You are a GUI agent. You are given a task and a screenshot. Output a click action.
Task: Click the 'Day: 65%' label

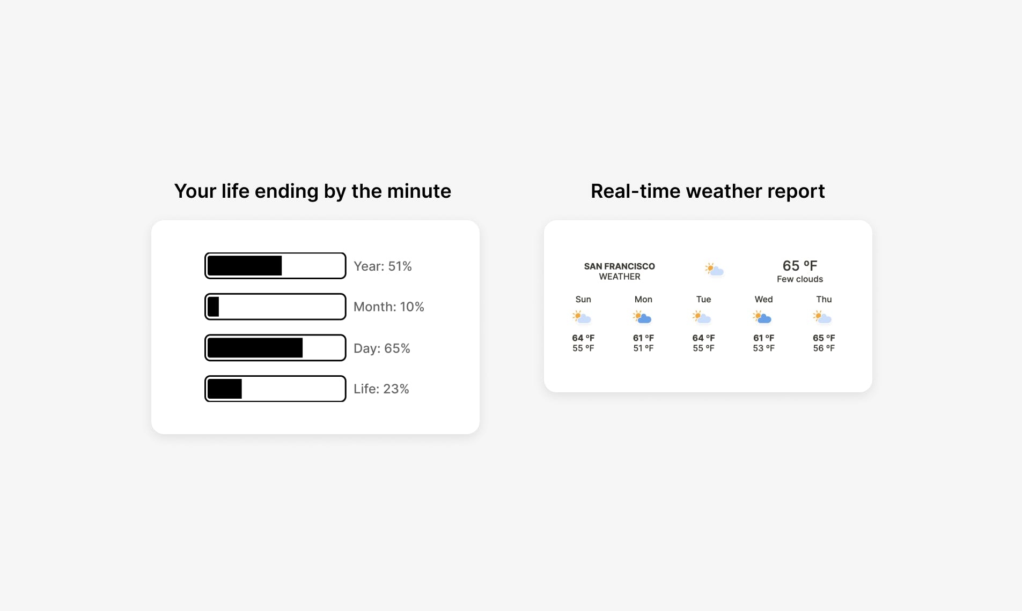382,348
